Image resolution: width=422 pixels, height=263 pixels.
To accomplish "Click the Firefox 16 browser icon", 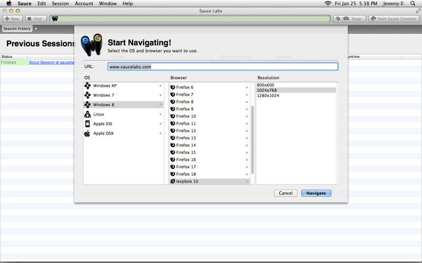I will pyautogui.click(x=173, y=160).
